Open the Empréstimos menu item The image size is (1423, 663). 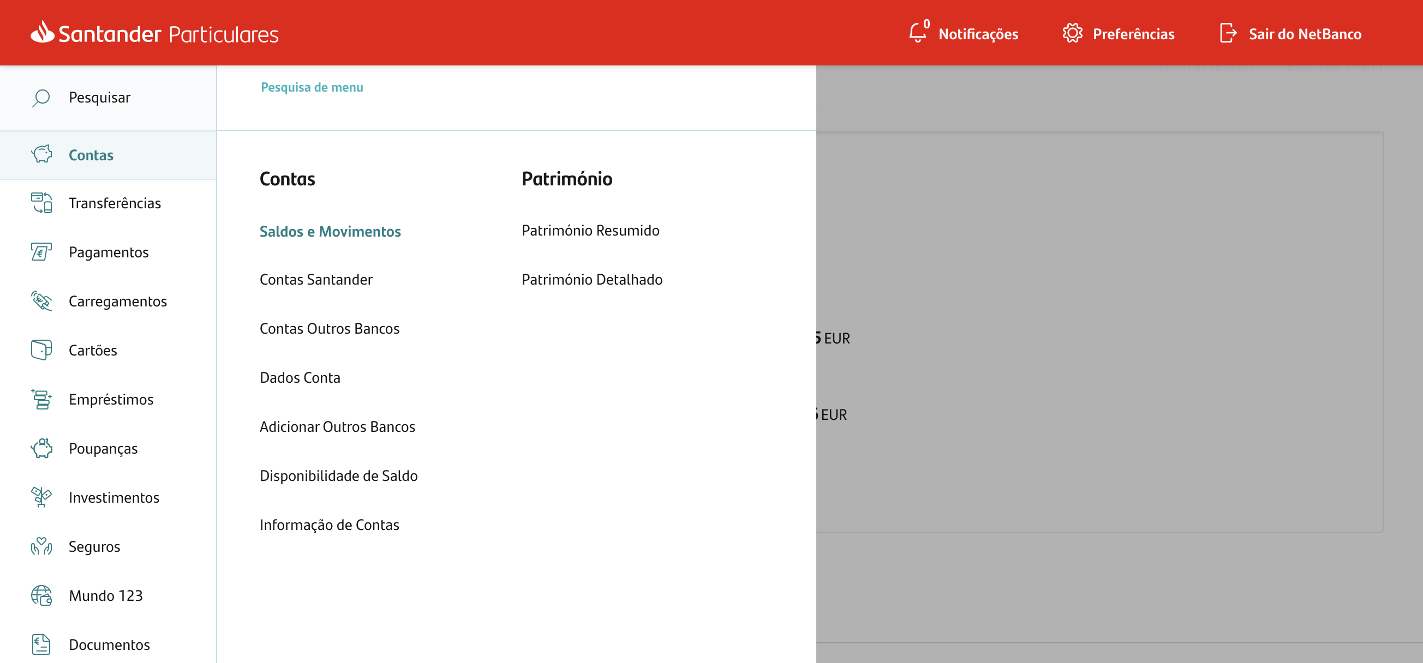(x=111, y=399)
